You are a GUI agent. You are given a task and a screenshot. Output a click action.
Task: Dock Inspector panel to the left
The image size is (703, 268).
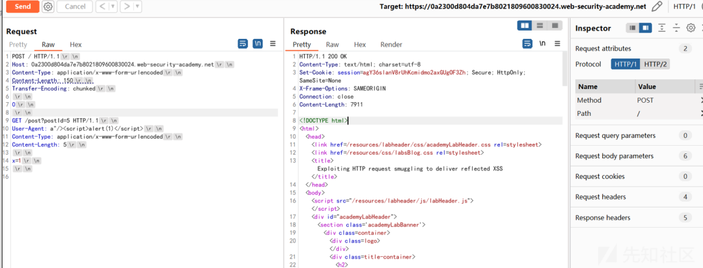click(633, 28)
